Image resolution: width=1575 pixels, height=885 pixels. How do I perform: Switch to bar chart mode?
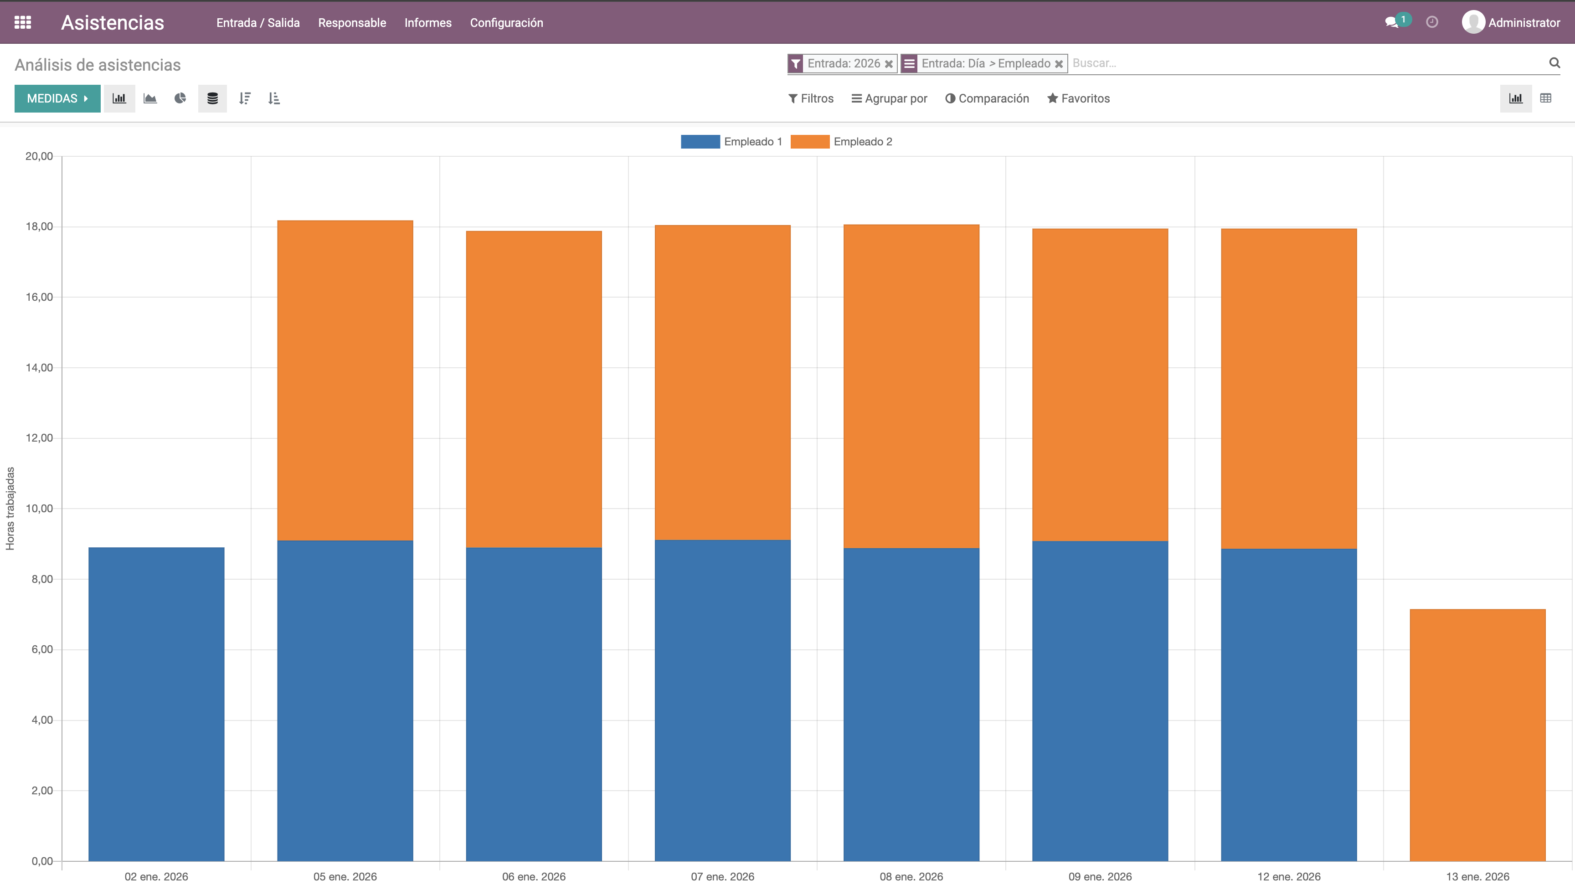(119, 98)
